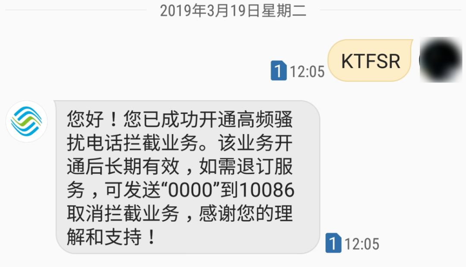Click the phrase 通后长期有效
Viewport: 466px width, 267px height.
click(x=123, y=166)
